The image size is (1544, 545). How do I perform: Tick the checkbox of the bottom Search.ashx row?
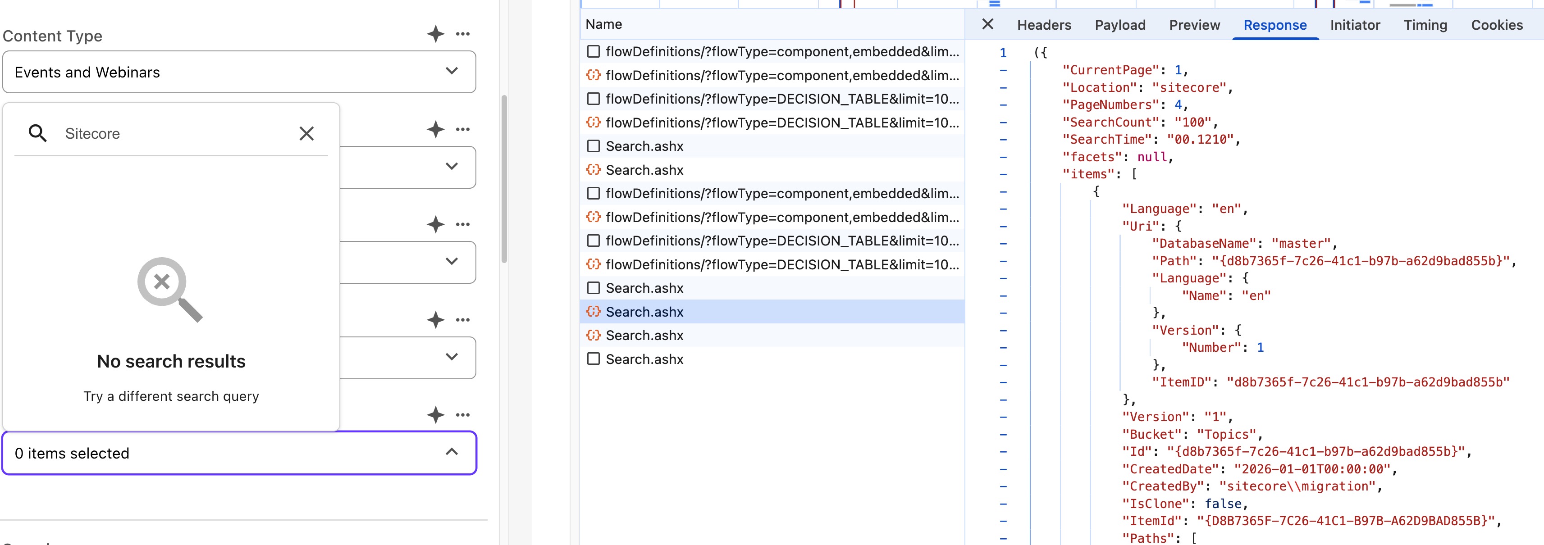click(594, 359)
